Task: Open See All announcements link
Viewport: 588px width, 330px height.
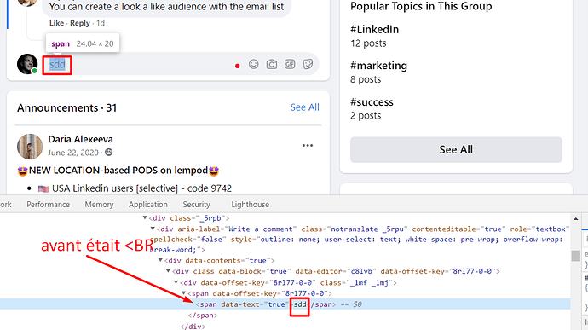Action: tap(304, 107)
